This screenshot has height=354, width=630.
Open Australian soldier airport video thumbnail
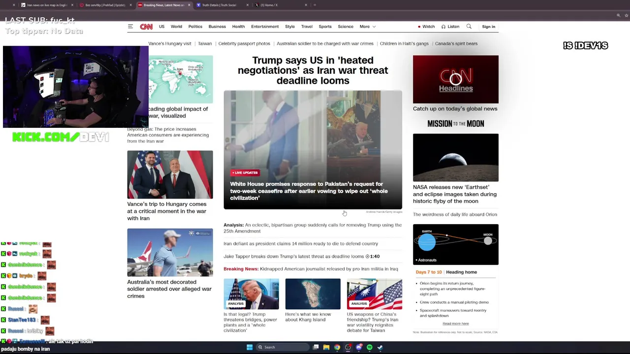[170, 252]
